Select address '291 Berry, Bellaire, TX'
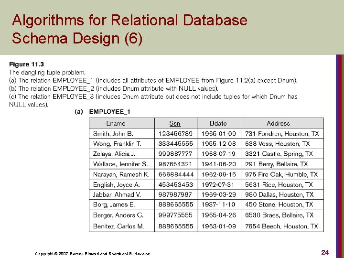The image size is (344, 258). [x=277, y=164]
